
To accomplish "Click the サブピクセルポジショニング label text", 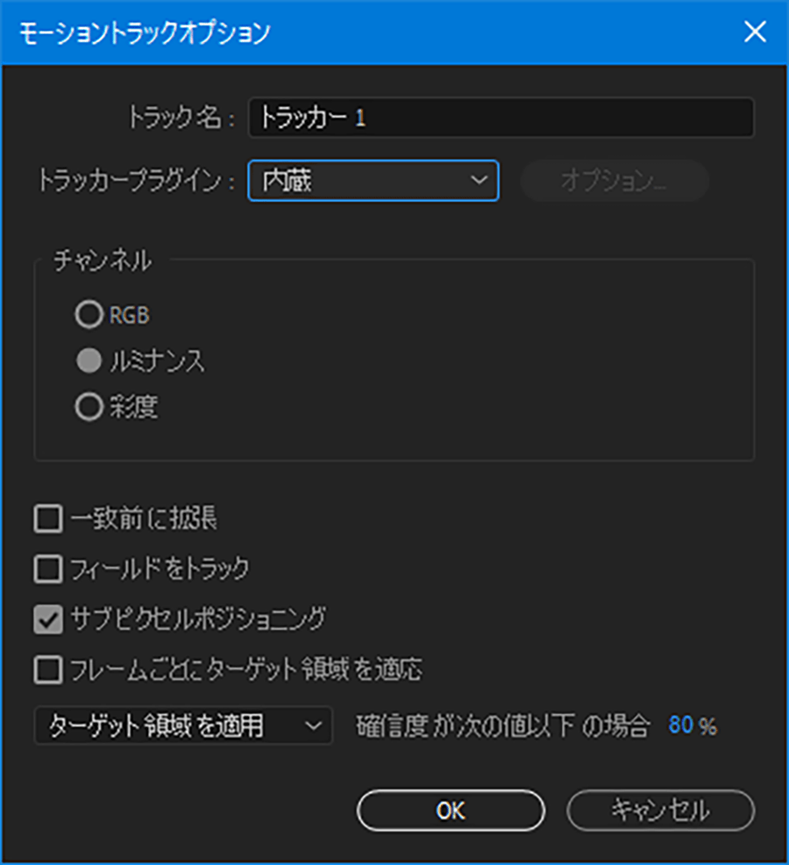I will click(x=198, y=618).
